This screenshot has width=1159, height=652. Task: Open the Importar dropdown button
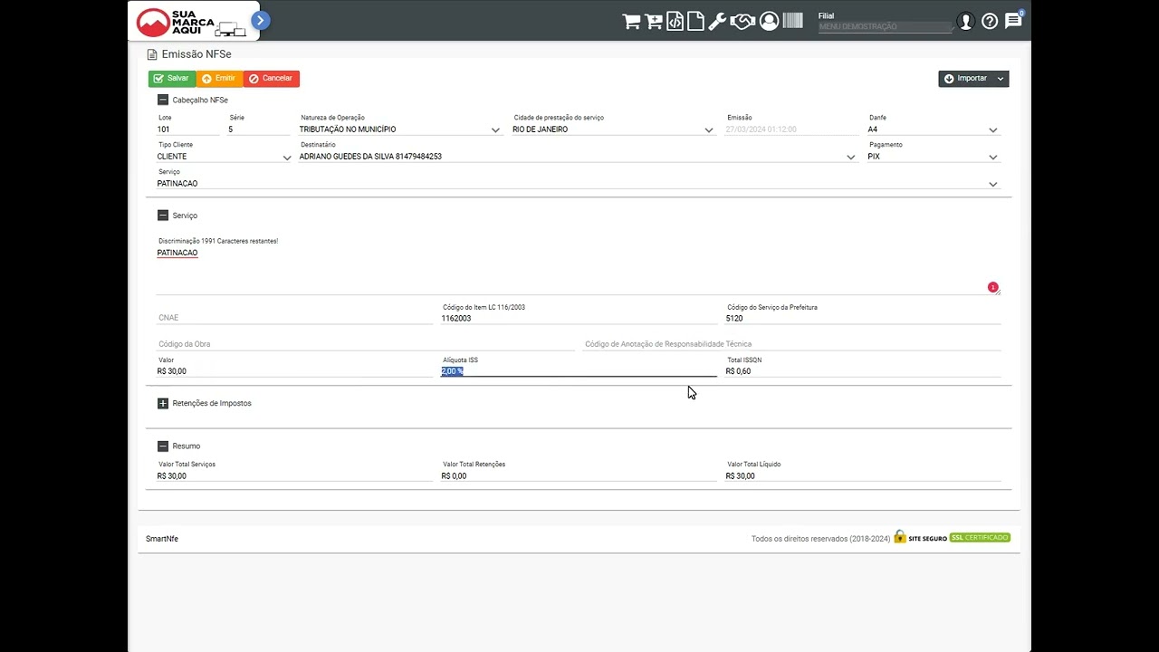[973, 79]
